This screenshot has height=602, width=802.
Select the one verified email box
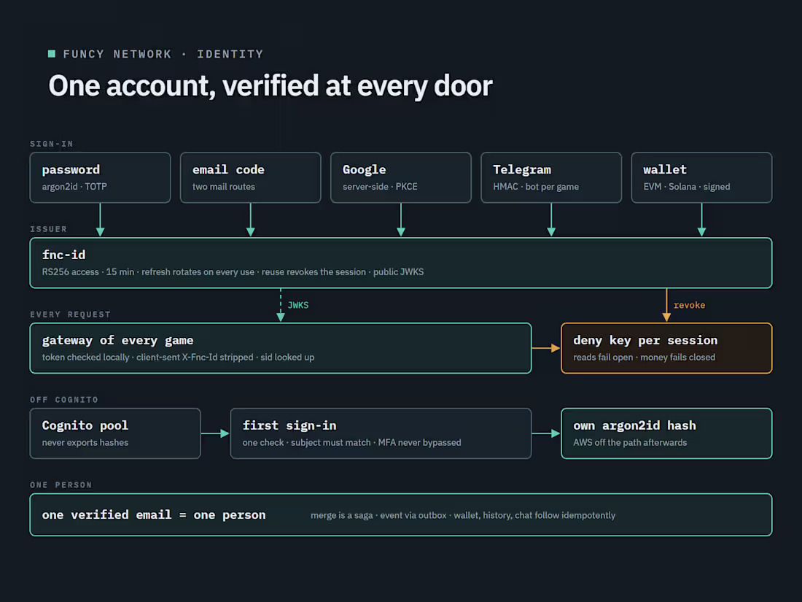click(x=401, y=515)
